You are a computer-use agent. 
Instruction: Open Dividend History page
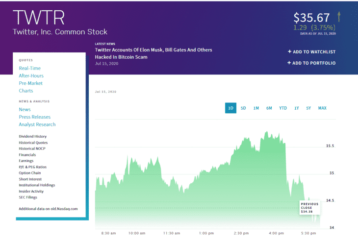click(x=33, y=136)
